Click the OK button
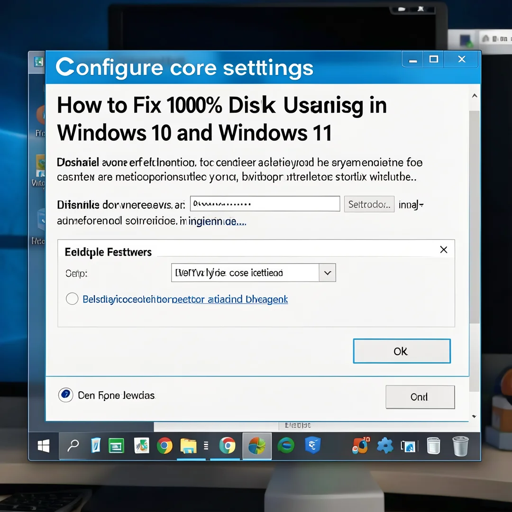The height and width of the screenshot is (512, 512). click(x=402, y=351)
